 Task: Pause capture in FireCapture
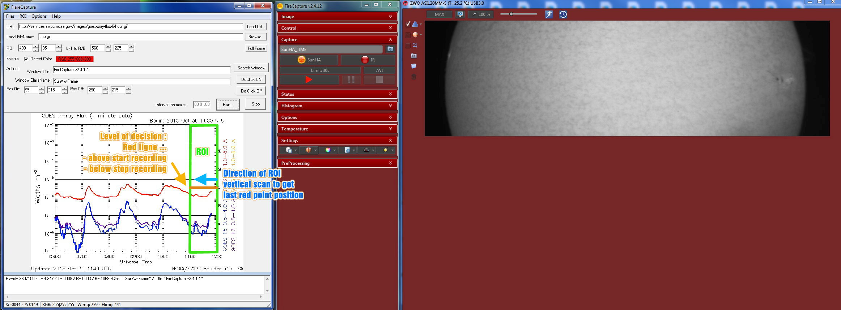[351, 79]
